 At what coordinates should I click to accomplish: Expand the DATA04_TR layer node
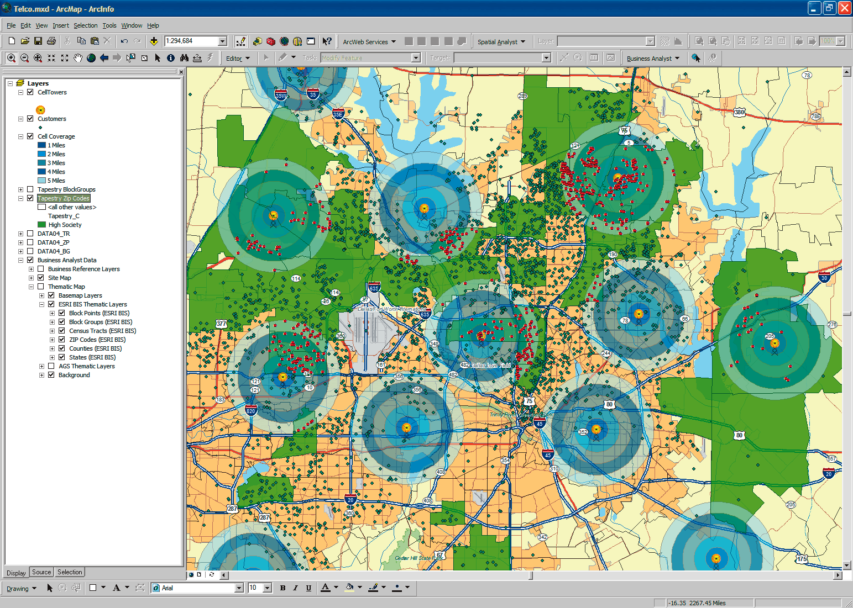20,234
